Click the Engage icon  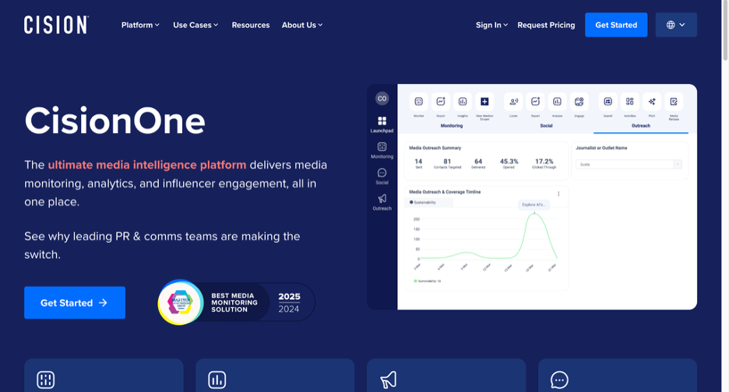pyautogui.click(x=579, y=101)
